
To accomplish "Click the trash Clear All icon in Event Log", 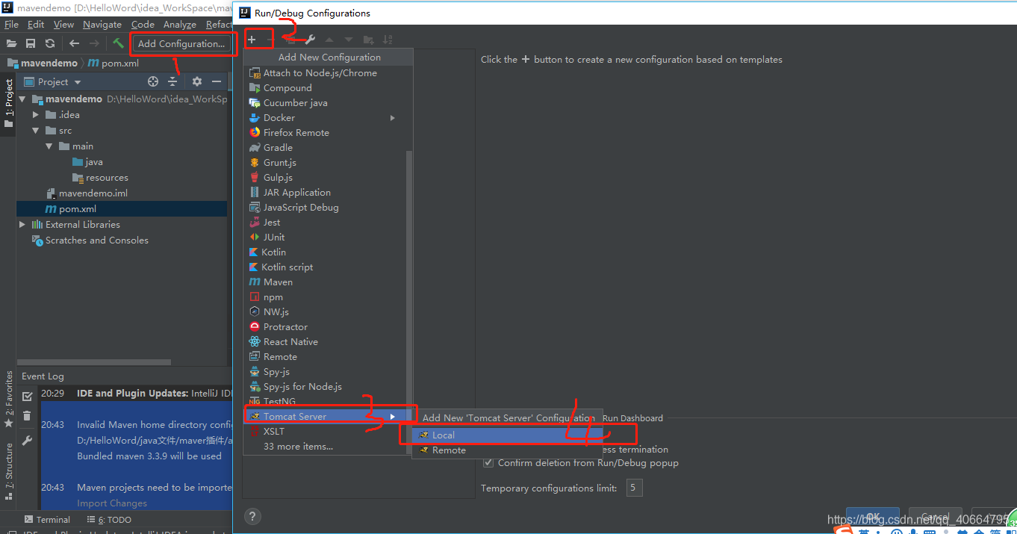I will 28,416.
